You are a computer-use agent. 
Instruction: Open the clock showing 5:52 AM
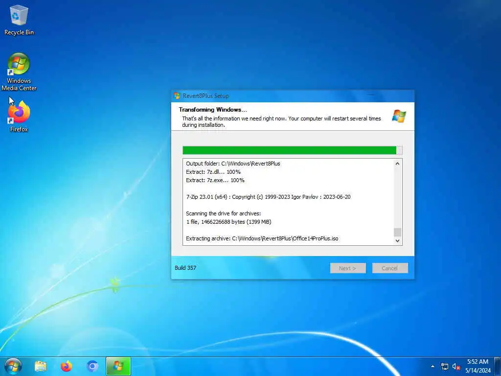click(478, 362)
